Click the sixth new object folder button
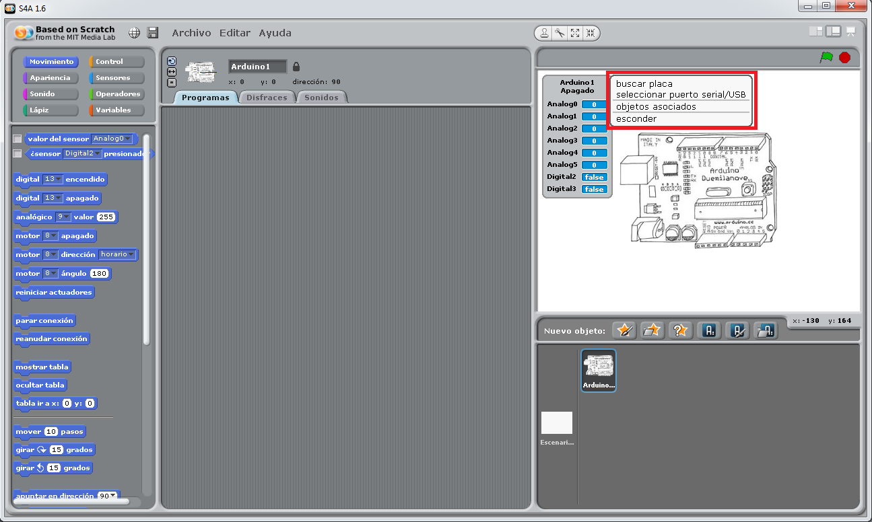 point(766,330)
